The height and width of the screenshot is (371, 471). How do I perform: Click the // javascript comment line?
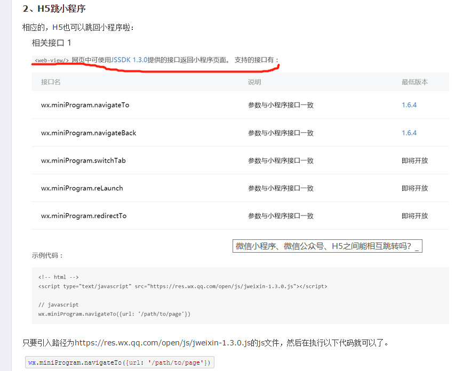coord(59,304)
